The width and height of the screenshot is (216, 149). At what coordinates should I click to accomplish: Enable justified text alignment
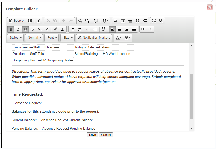[134, 29]
